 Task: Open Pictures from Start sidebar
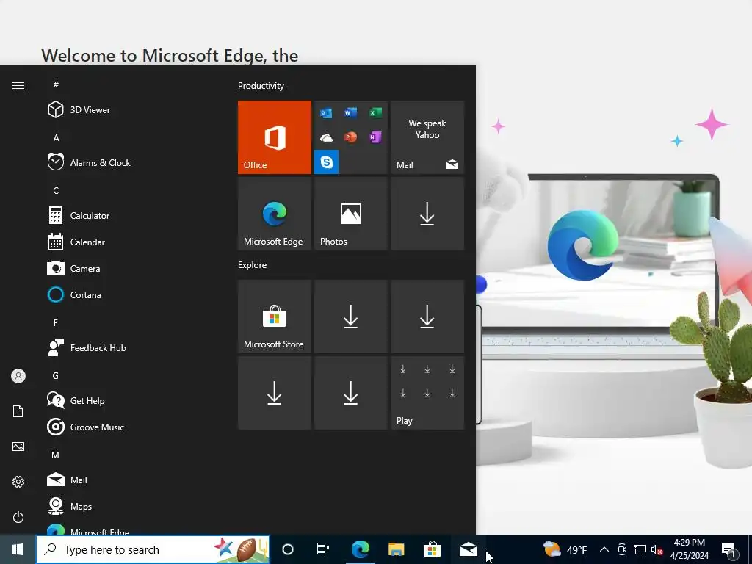(18, 446)
